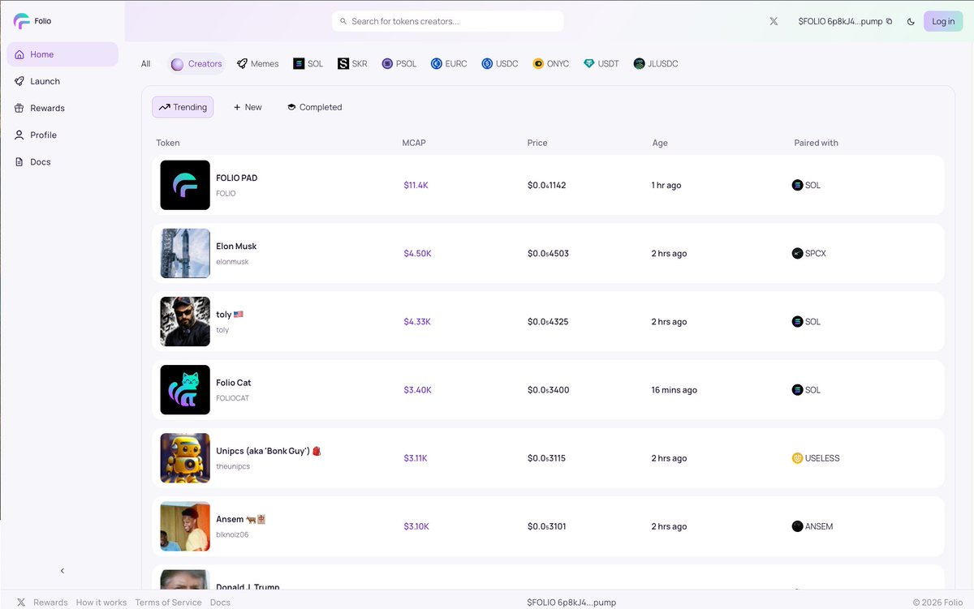
Task: Open Launch page from sidebar
Action: point(62,81)
